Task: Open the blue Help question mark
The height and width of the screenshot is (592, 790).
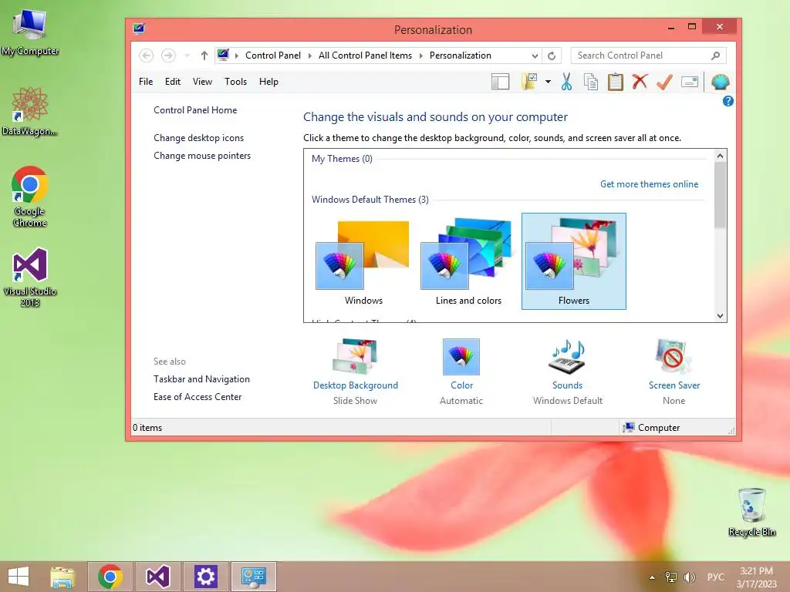Action: coord(728,101)
